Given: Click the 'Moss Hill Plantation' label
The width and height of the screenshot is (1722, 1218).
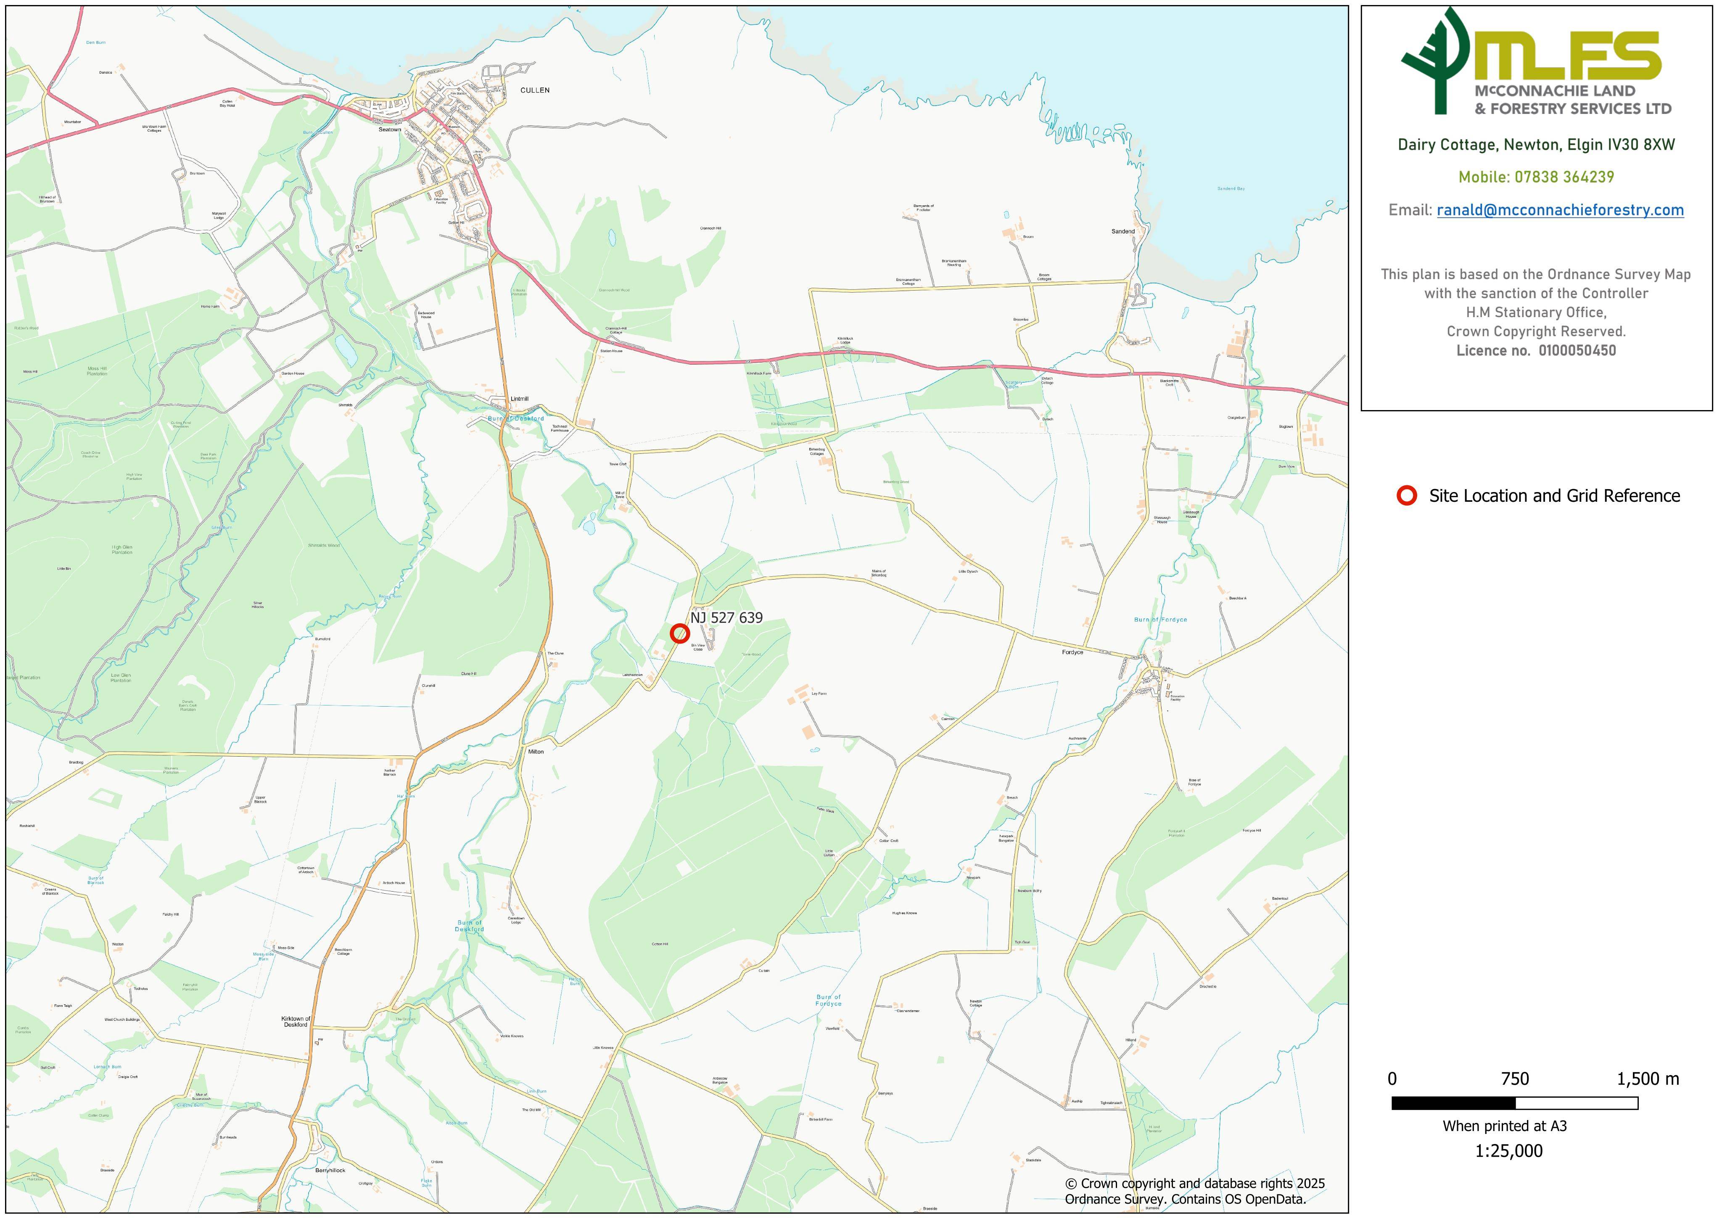Looking at the screenshot, I should coord(97,371).
